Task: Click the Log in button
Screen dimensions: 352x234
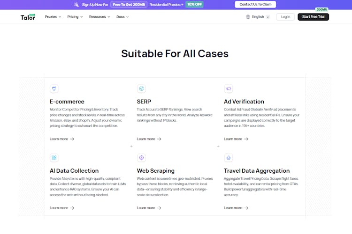Action: [285, 17]
